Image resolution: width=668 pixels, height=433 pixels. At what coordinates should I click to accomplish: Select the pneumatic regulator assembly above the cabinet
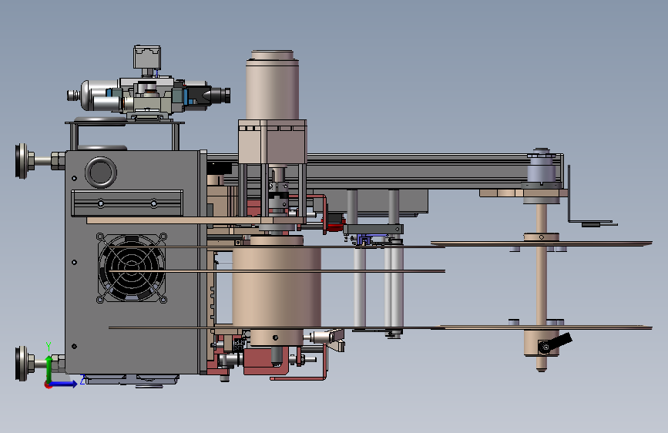point(149,96)
